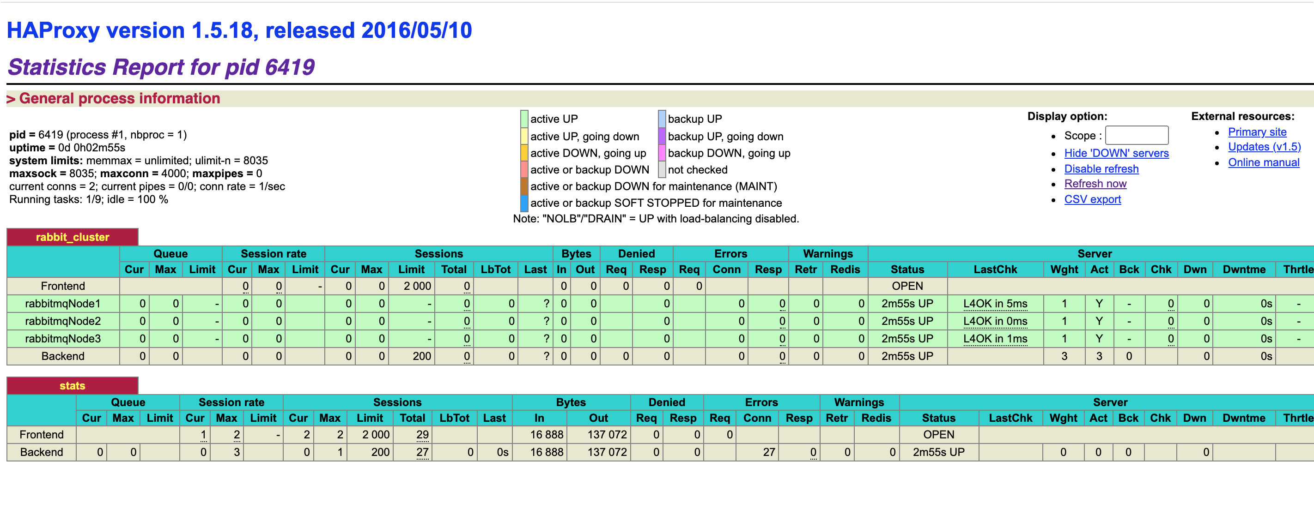Click the rabbit_cluster Backend session limit 200
Image resolution: width=1314 pixels, height=527 pixels.
pos(422,356)
